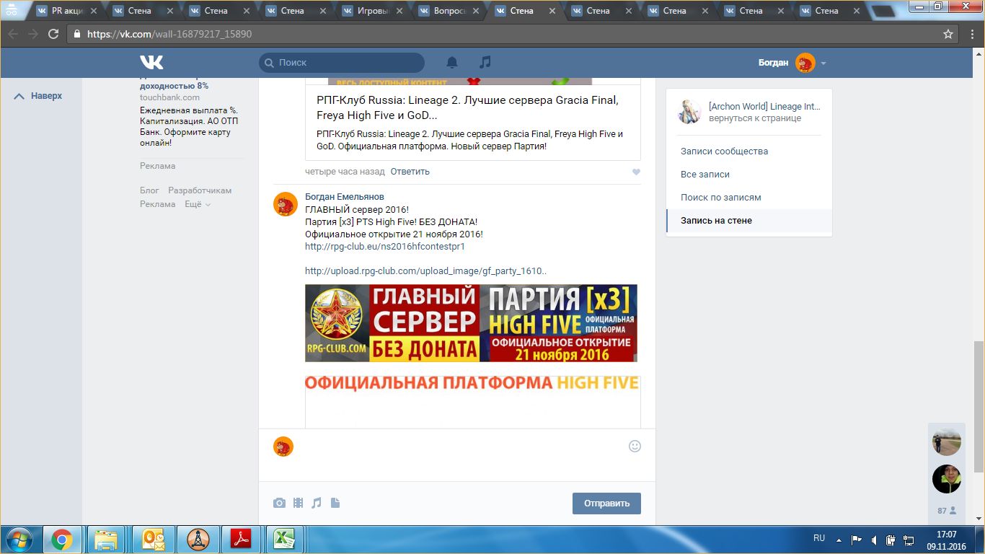Open Excel from the taskbar
Image resolution: width=985 pixels, height=554 pixels.
point(284,540)
